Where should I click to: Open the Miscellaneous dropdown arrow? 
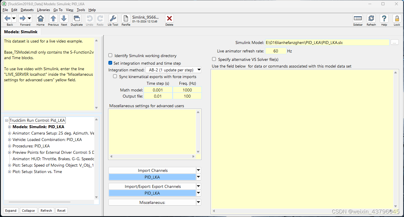click(199, 202)
